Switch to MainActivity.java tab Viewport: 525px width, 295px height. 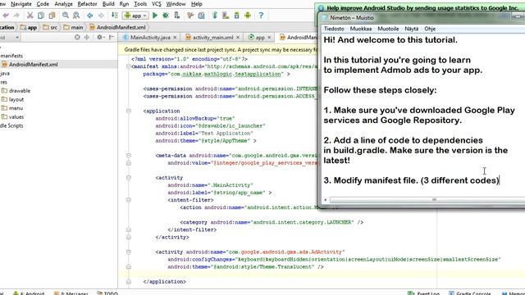click(150, 38)
